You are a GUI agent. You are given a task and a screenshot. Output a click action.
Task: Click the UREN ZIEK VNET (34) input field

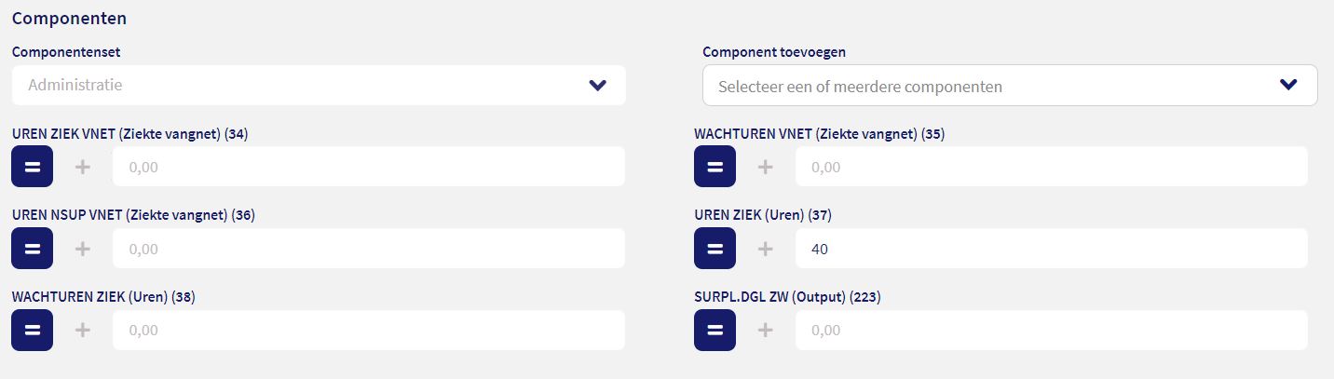point(368,167)
